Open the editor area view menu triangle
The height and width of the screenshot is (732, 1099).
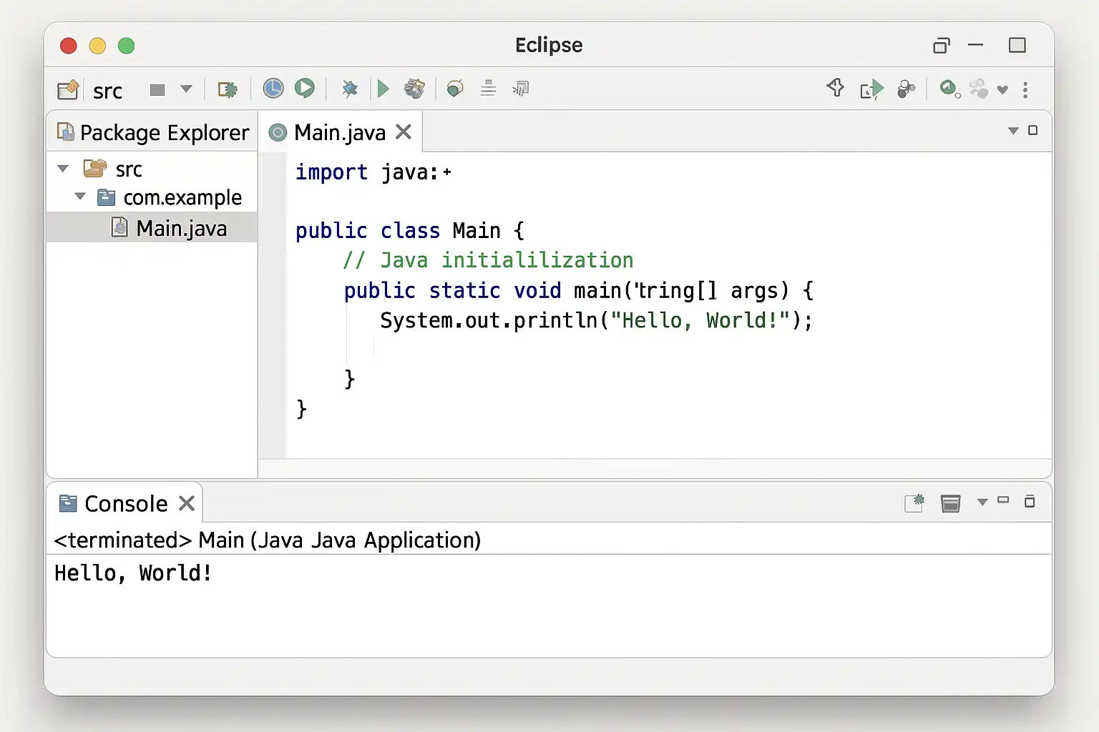coord(1013,131)
